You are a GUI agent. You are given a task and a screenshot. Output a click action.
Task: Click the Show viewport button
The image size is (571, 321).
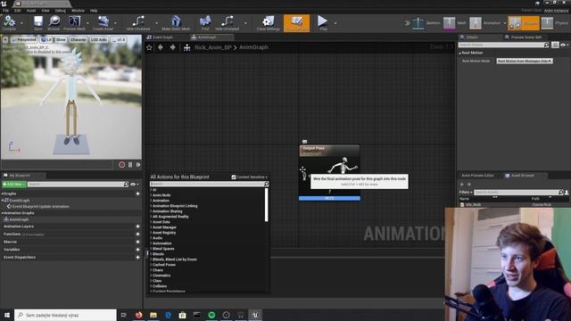coord(61,39)
